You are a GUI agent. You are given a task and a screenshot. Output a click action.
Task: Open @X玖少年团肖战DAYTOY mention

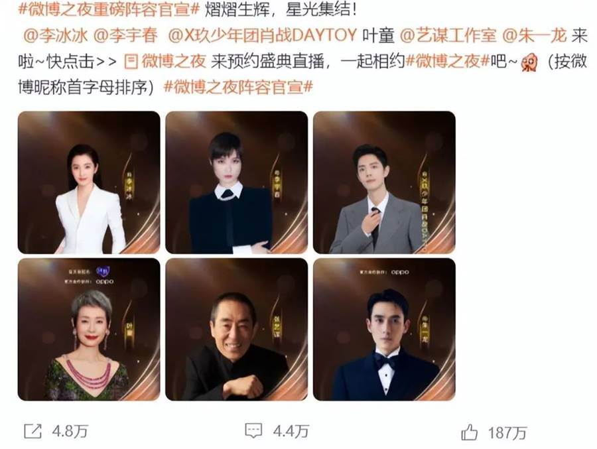point(262,35)
